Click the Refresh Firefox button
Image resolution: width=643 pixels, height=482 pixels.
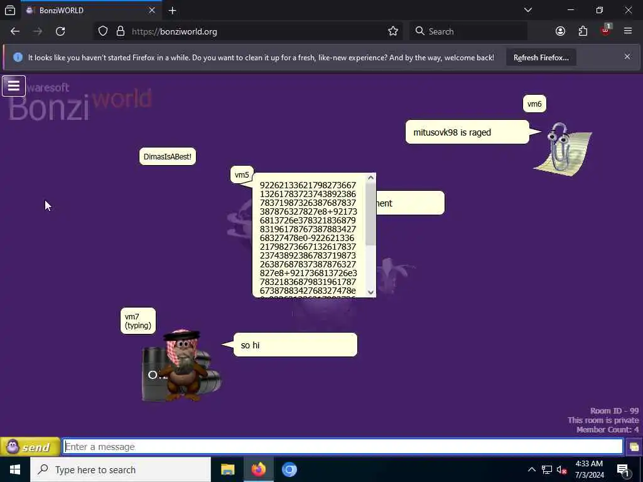(x=541, y=58)
